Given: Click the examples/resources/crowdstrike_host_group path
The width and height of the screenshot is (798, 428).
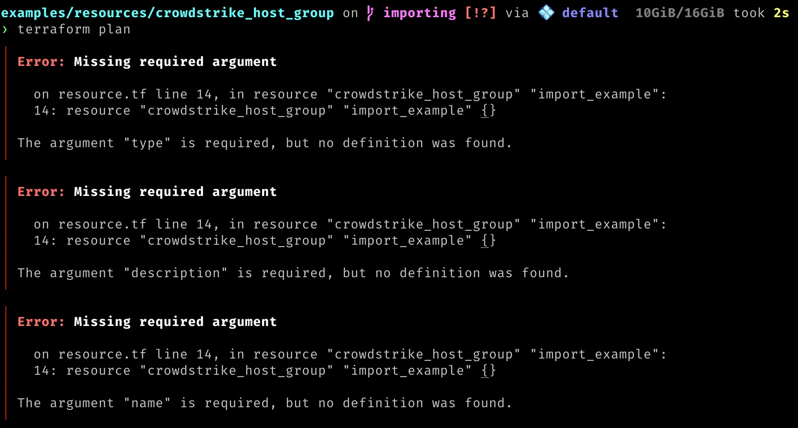Looking at the screenshot, I should (168, 13).
